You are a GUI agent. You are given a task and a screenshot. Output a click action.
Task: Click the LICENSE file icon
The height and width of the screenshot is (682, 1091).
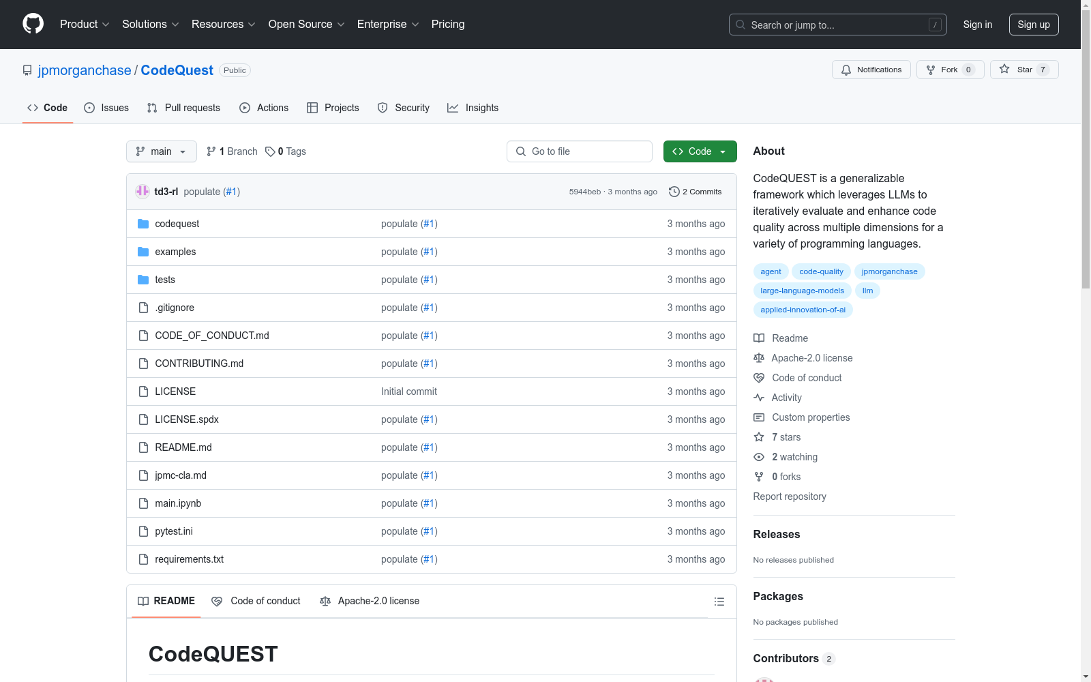click(143, 391)
